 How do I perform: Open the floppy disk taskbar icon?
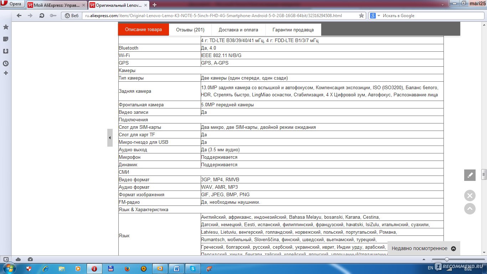click(x=111, y=269)
